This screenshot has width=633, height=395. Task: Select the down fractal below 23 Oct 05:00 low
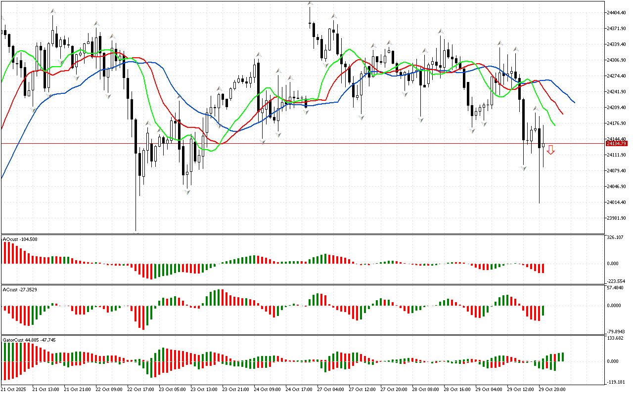(x=187, y=192)
